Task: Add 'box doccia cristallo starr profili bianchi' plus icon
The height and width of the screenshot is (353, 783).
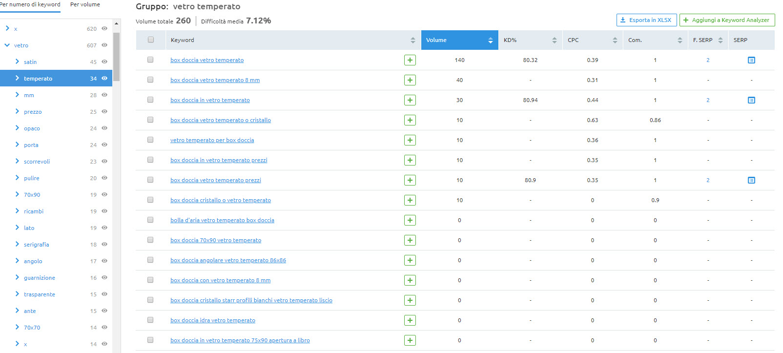Action: [410, 300]
